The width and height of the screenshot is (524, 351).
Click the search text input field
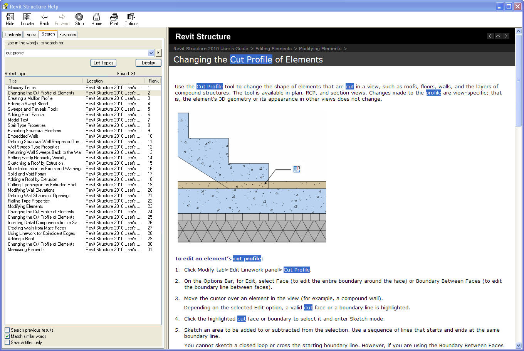(x=76, y=53)
